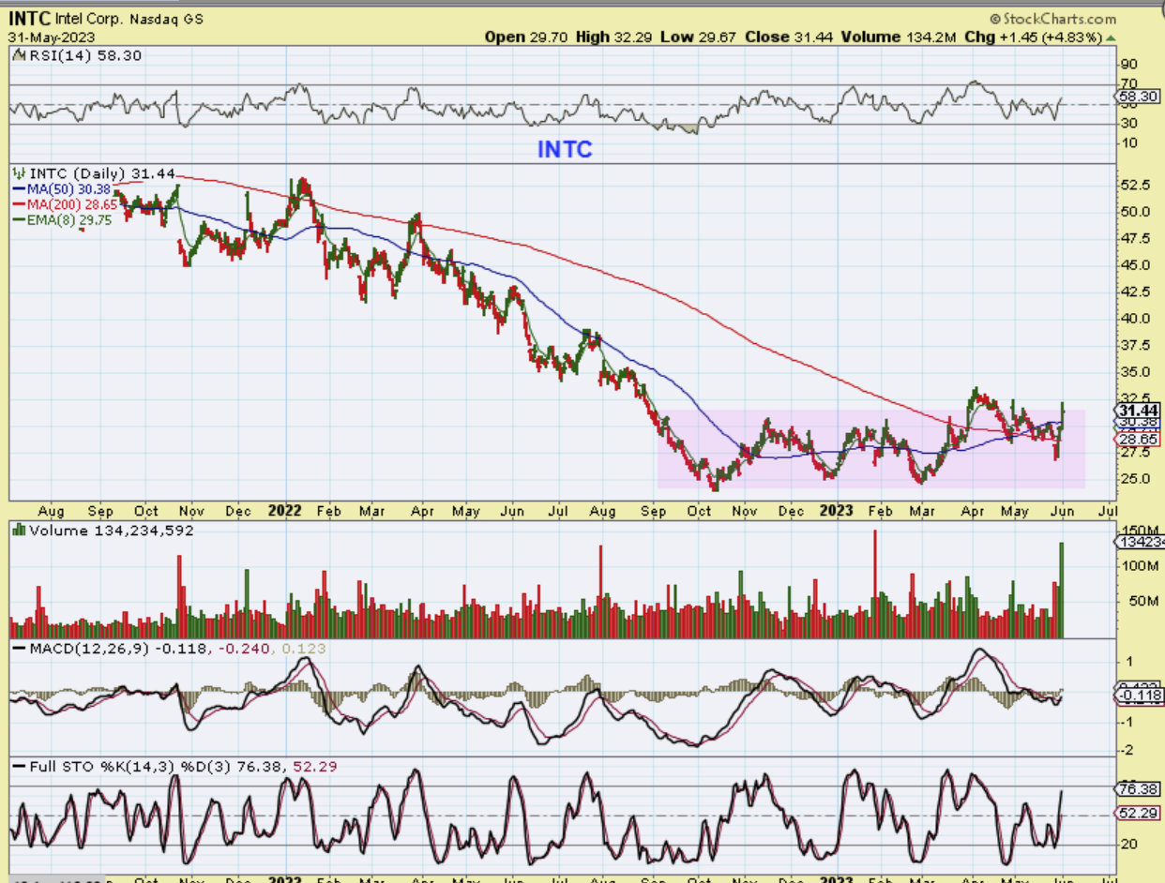This screenshot has height=883, width=1165.
Task: Click the 150M volume axis label
Action: pos(1142,531)
